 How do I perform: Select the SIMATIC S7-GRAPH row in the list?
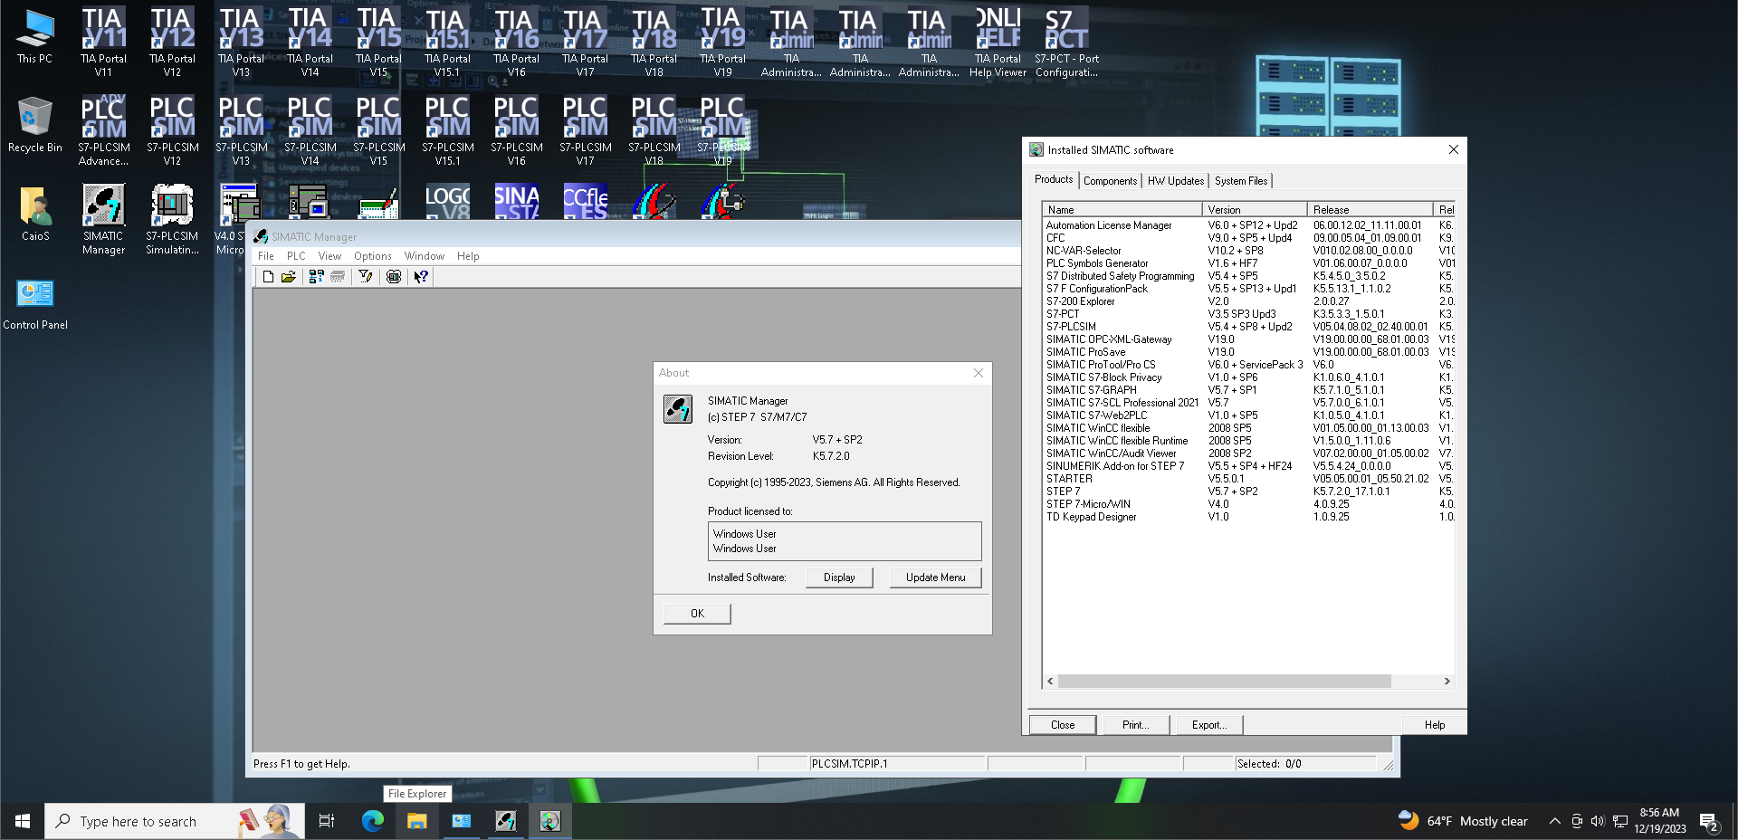[x=1091, y=390]
